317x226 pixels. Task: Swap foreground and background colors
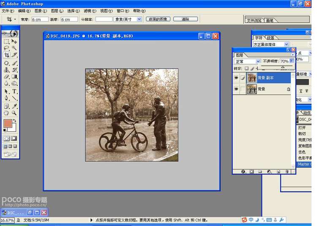[14, 120]
